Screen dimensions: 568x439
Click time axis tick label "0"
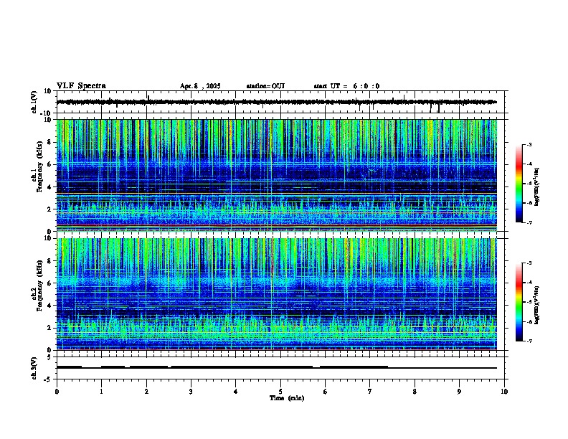[x=57, y=392]
